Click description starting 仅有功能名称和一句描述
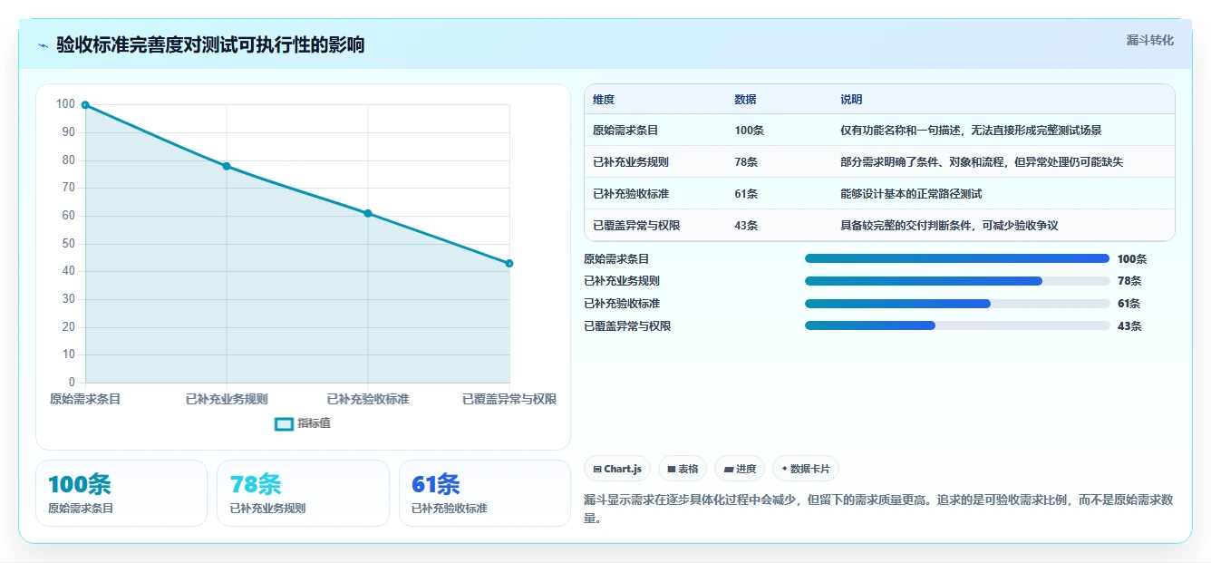1211x563 pixels. [x=971, y=131]
